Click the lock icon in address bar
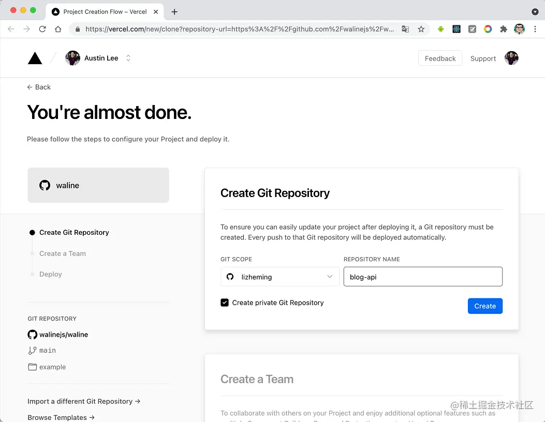 78,29
